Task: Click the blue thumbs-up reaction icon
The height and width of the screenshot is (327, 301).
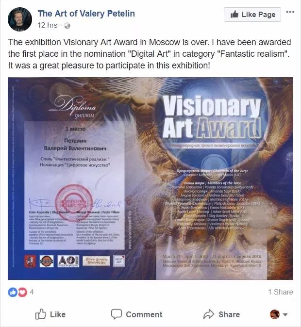Action: [13, 292]
